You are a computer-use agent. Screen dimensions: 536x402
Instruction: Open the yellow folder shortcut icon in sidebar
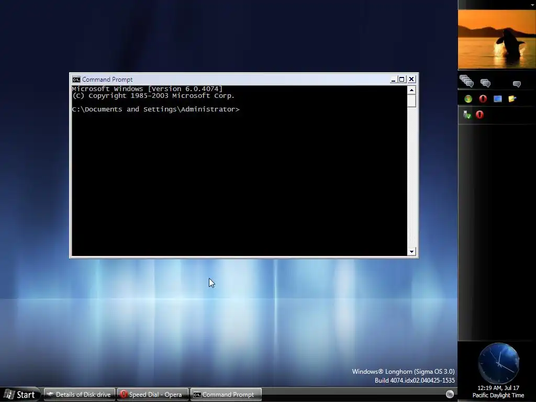coord(512,99)
